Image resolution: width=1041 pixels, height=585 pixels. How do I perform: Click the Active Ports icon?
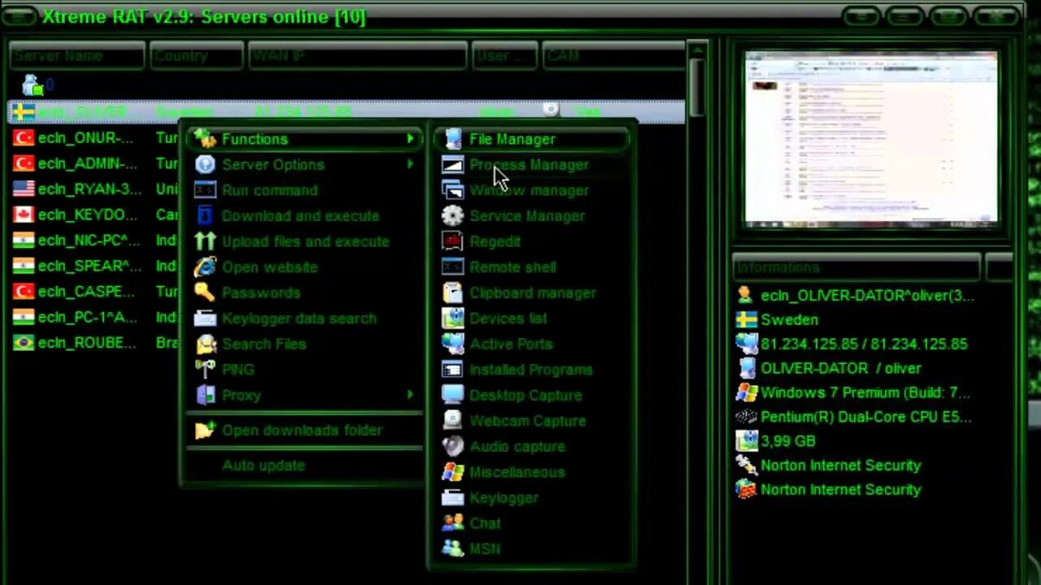(x=453, y=344)
